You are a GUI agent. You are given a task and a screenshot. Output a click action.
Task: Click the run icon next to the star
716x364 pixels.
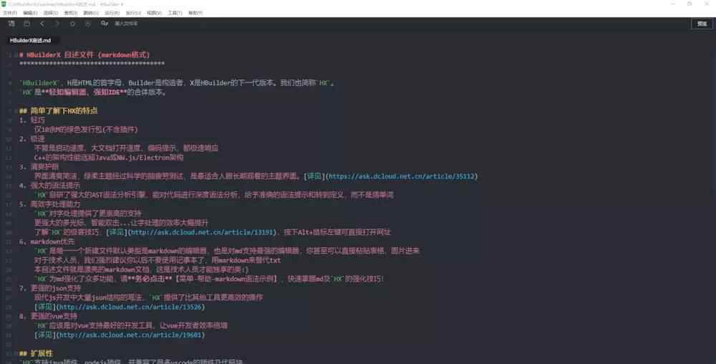coord(87,24)
